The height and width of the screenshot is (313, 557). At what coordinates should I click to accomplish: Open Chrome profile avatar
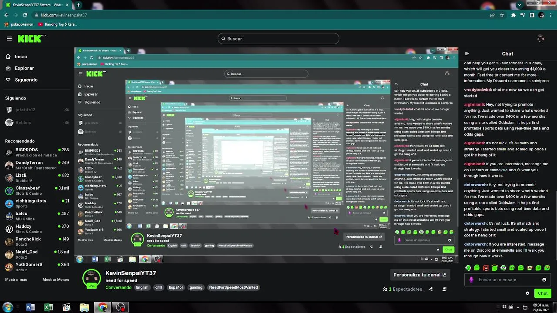pyautogui.click(x=541, y=15)
